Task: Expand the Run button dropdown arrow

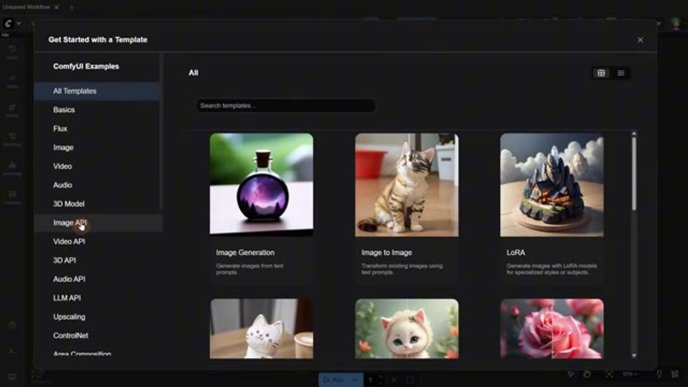Action: (355, 380)
